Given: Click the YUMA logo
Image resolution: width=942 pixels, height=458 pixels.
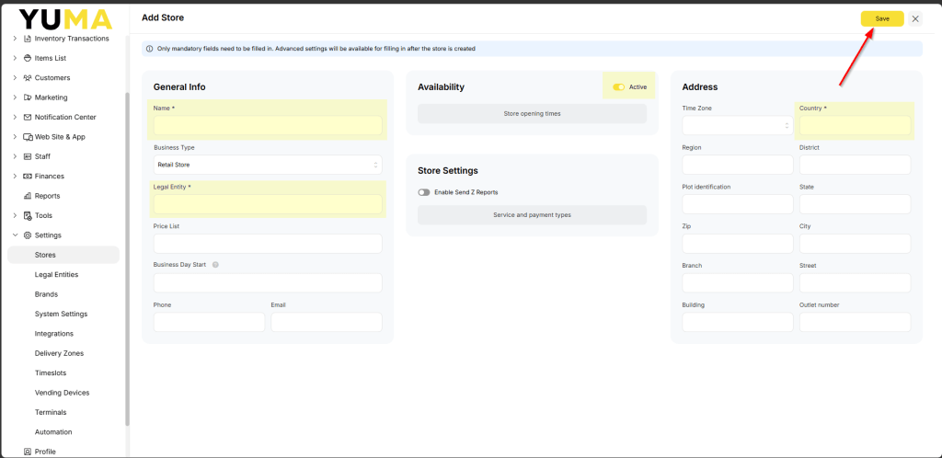Looking at the screenshot, I should point(65,19).
